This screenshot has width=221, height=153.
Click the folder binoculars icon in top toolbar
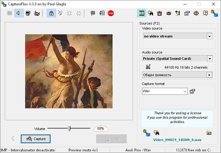coord(151,13)
